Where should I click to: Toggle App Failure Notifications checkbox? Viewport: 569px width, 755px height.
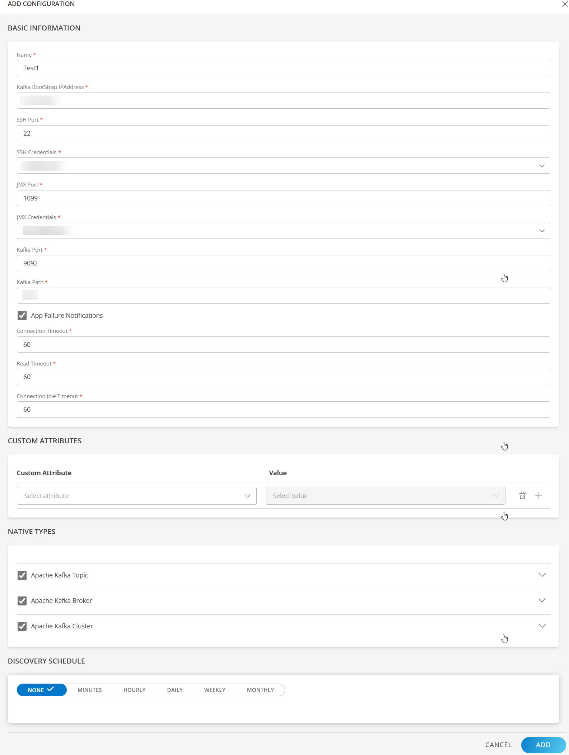click(x=22, y=315)
